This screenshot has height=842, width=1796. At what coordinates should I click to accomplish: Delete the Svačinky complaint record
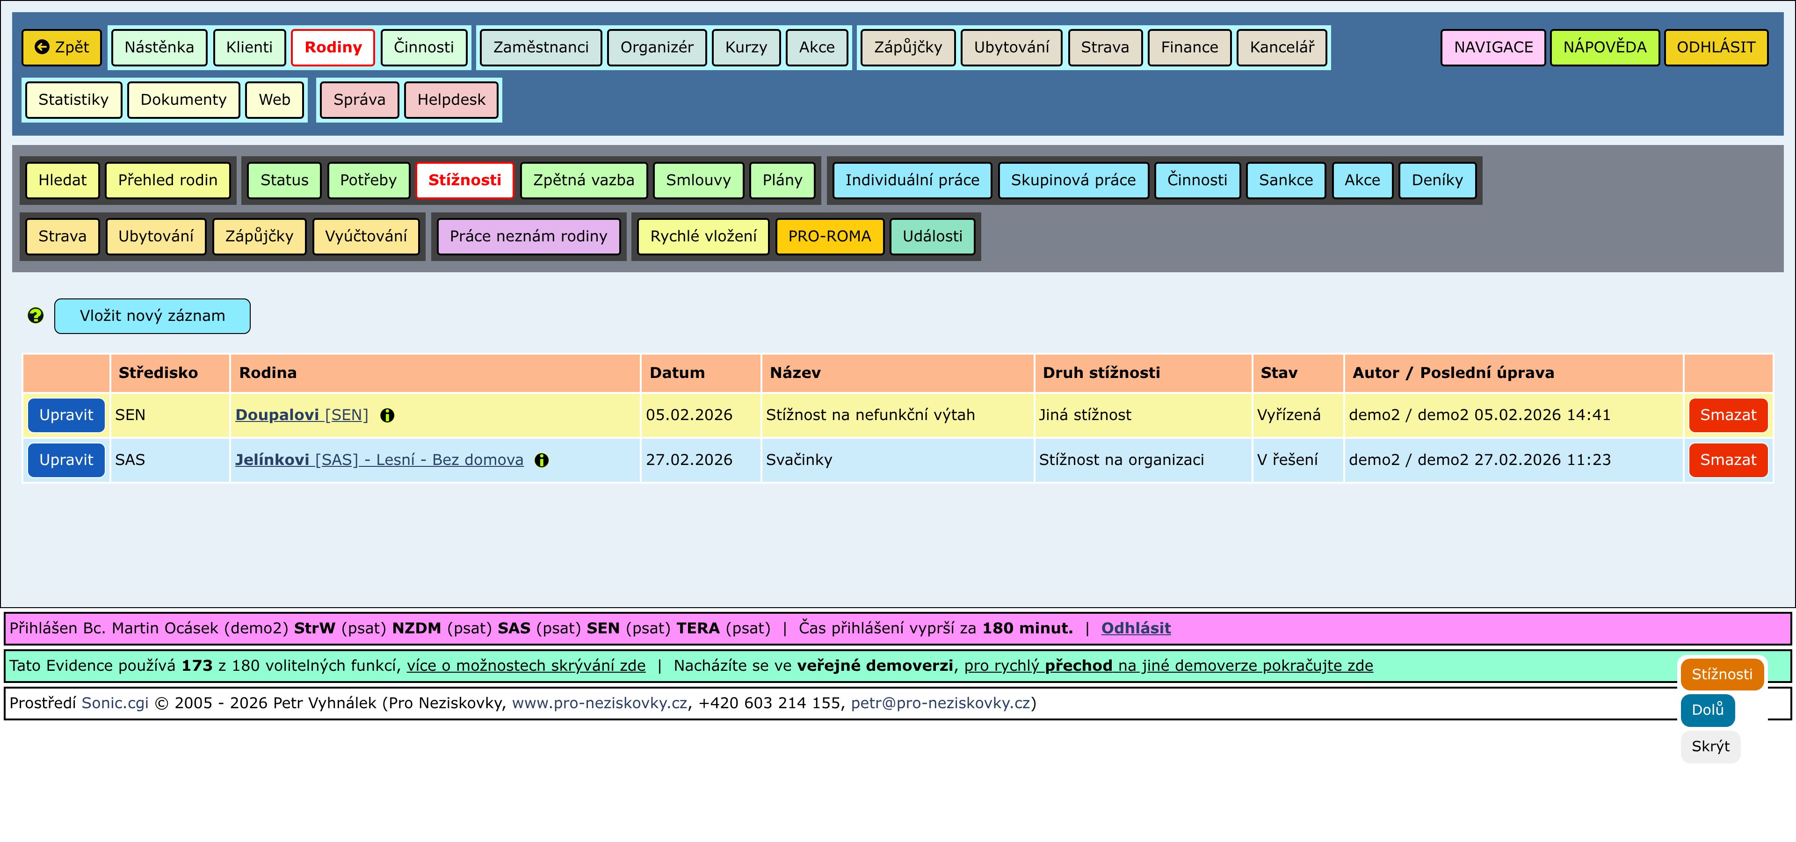click(x=1728, y=460)
